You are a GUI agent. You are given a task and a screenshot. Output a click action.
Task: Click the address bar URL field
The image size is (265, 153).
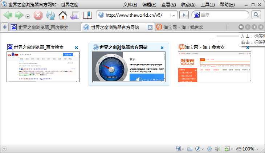click(x=134, y=15)
